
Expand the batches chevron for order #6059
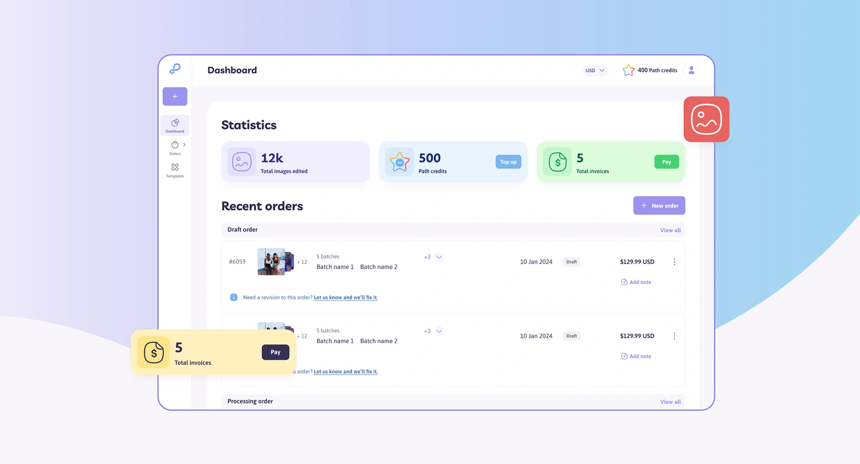click(439, 257)
